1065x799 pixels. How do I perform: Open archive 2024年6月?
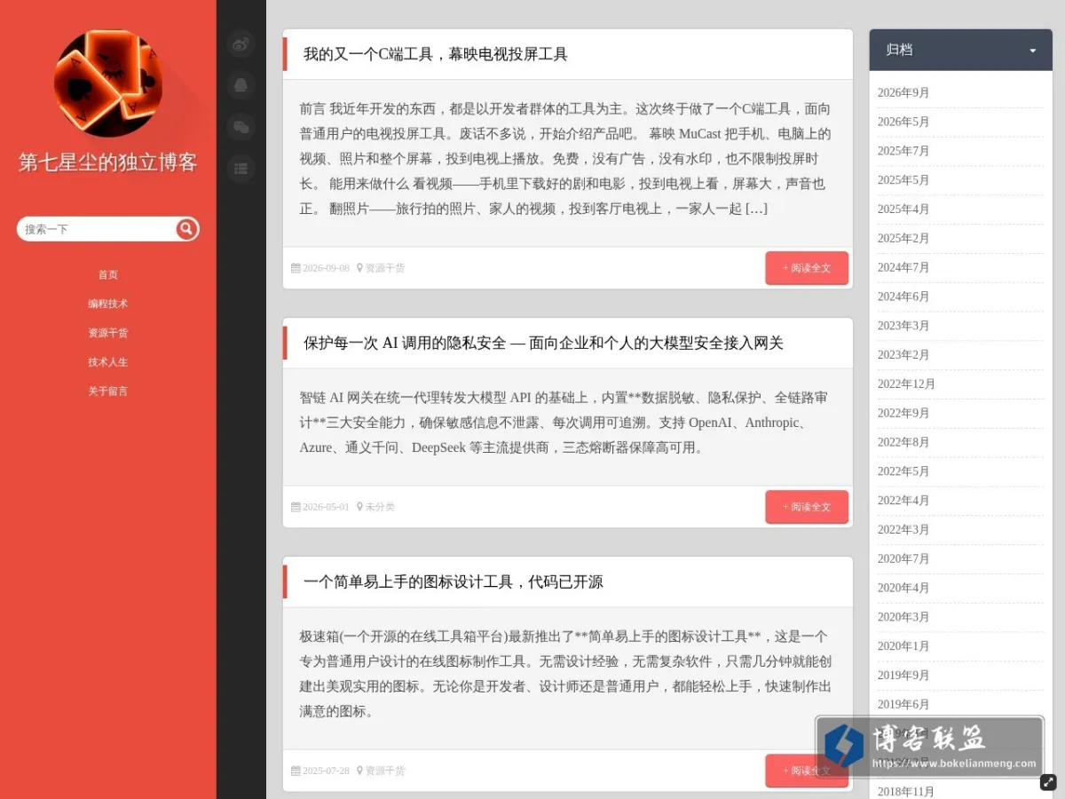(x=903, y=297)
